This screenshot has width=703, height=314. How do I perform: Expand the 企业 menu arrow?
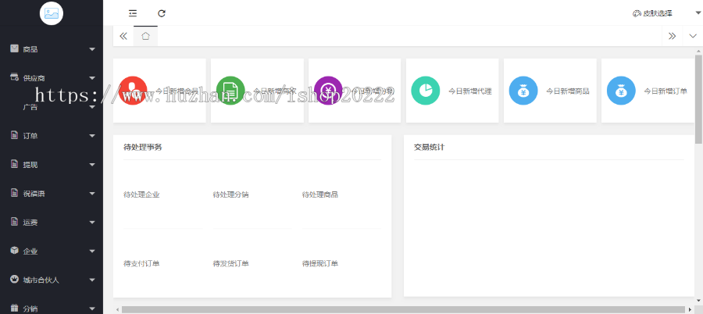tap(92, 252)
